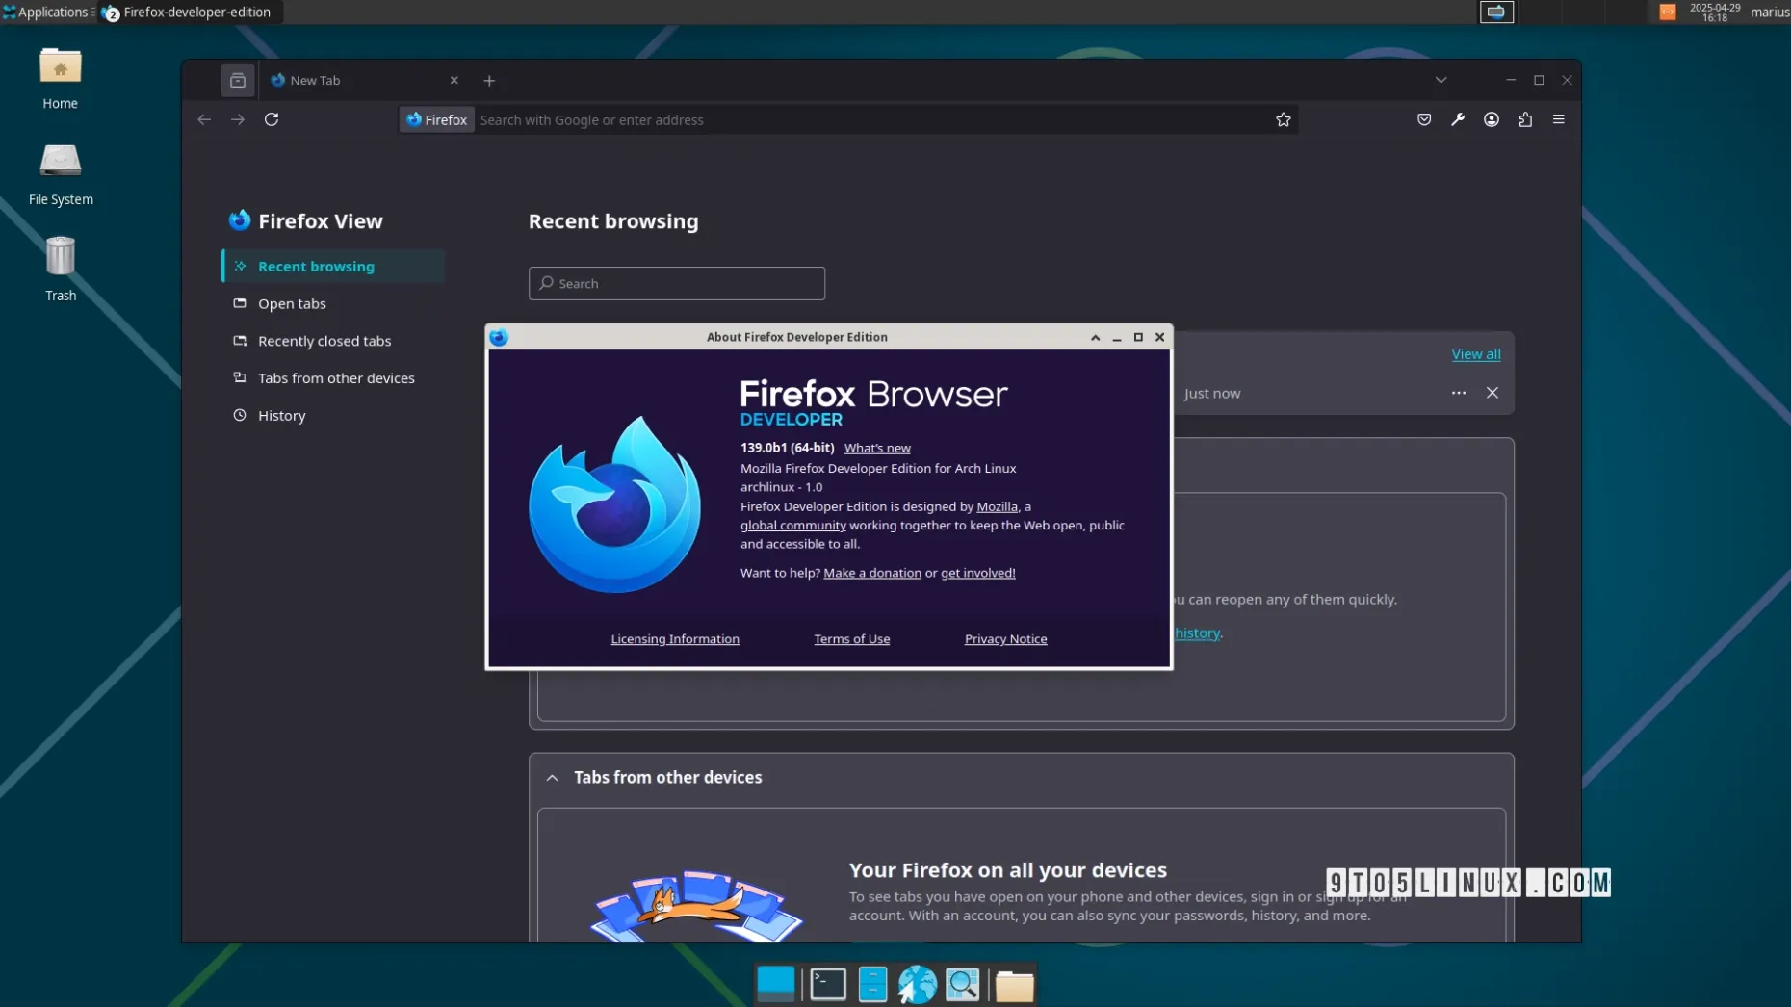Viewport: 1791px width, 1007px height.
Task: Click the history link
Action: pyautogui.click(x=1197, y=633)
